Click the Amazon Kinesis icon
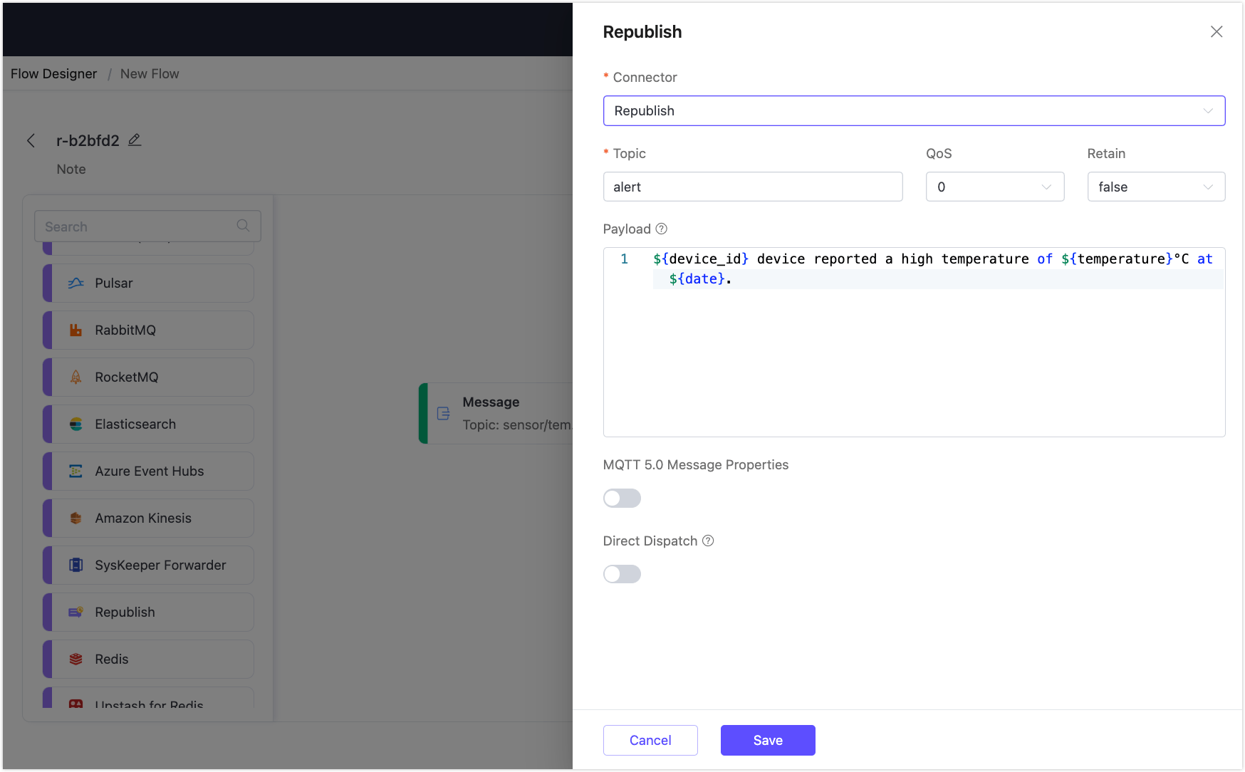Image resolution: width=1245 pixels, height=772 pixels. point(76,518)
